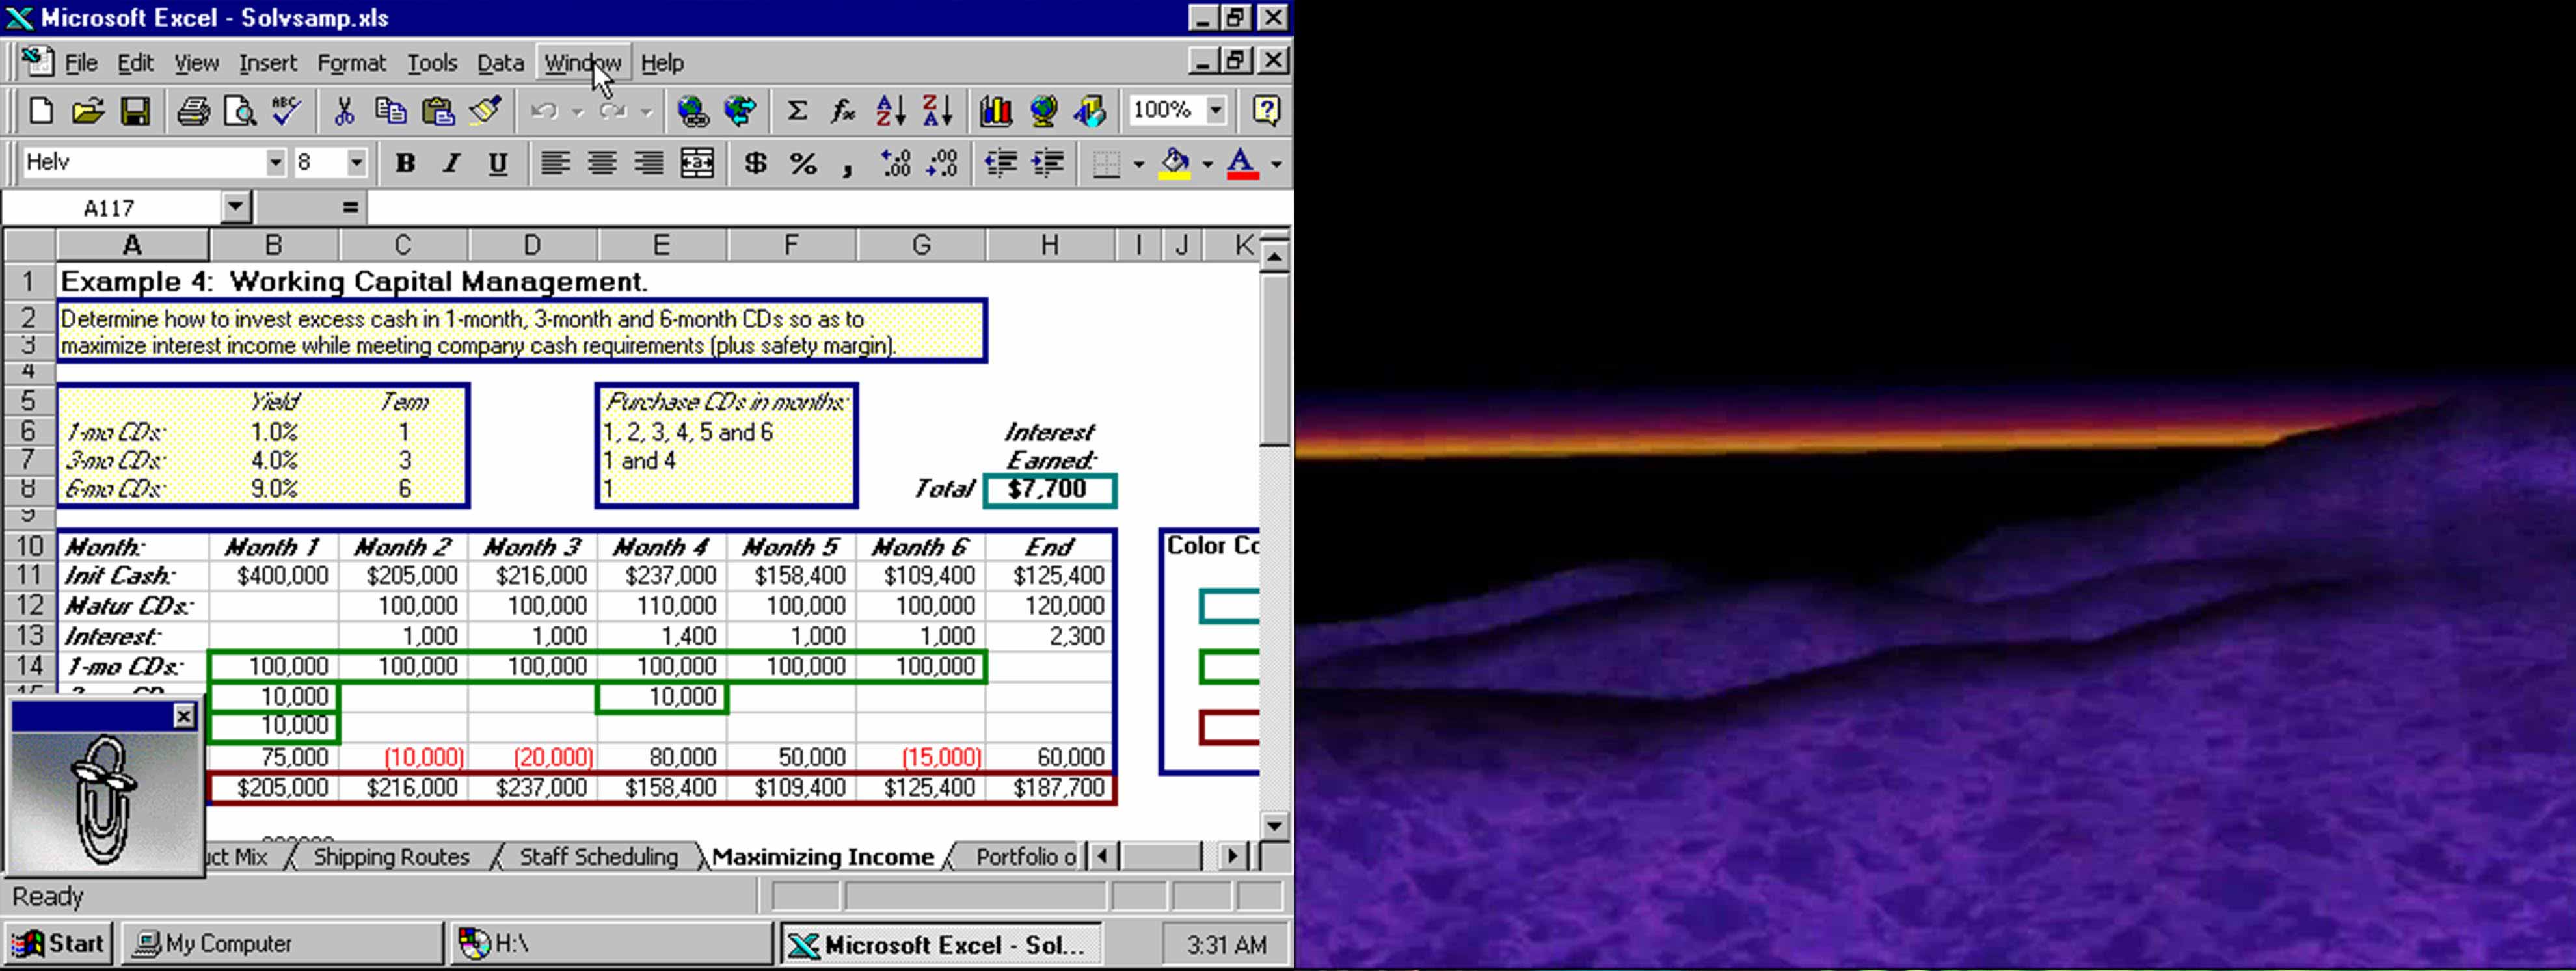Screen dimensions: 2576x971
Task: Click the Sort Descending (Z-A) icon
Action: pos(940,110)
